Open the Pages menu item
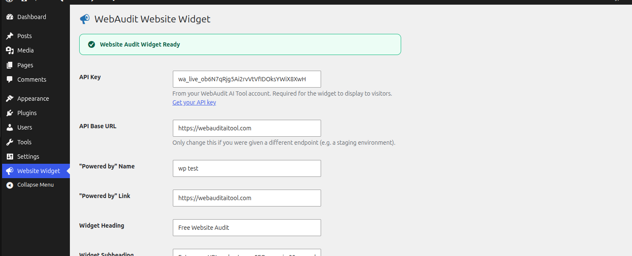Image resolution: width=632 pixels, height=256 pixels. (x=36, y=65)
